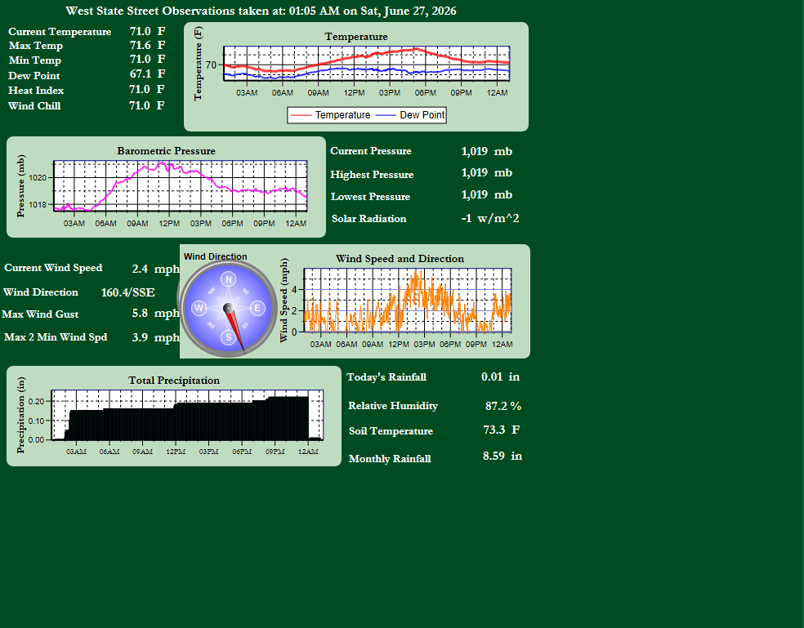The image size is (804, 628).
Task: Click the Soil Temperature value 73.3 F
Action: (502, 430)
